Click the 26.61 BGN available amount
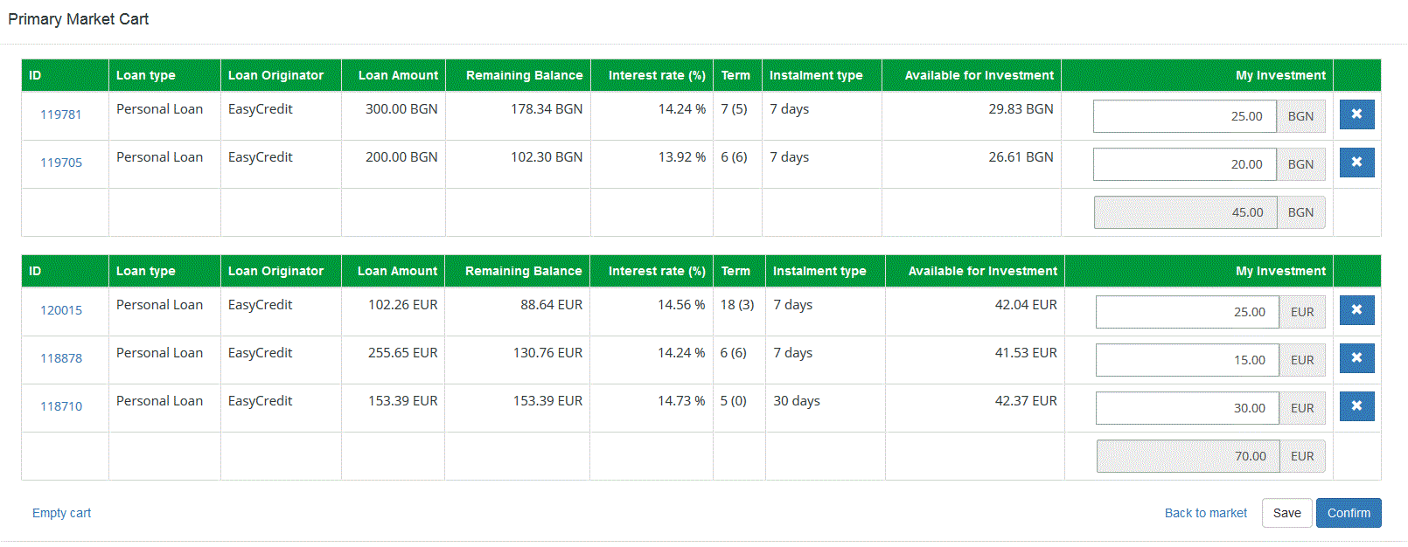The width and height of the screenshot is (1408, 547). 1021,157
